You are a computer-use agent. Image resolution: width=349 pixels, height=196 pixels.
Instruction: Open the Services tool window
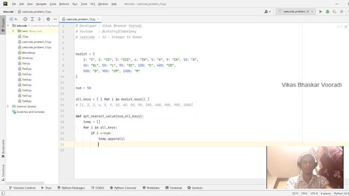pyautogui.click(x=195, y=188)
